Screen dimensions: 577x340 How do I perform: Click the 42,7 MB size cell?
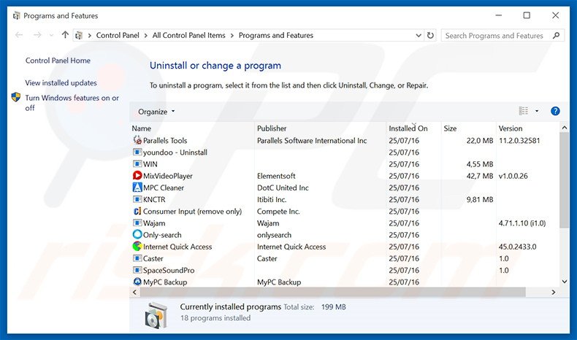[x=480, y=176]
